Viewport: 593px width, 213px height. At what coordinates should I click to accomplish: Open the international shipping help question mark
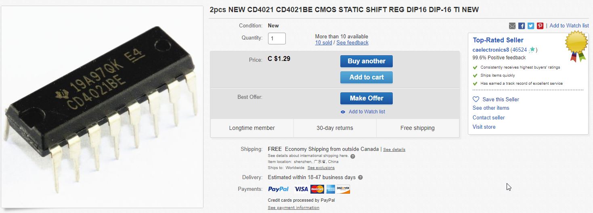353,156
